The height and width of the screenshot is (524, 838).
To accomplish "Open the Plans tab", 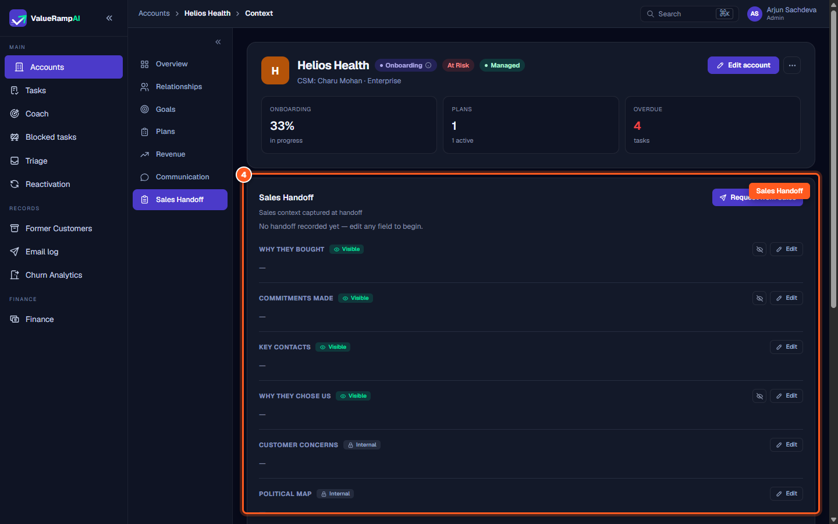I will [180, 132].
